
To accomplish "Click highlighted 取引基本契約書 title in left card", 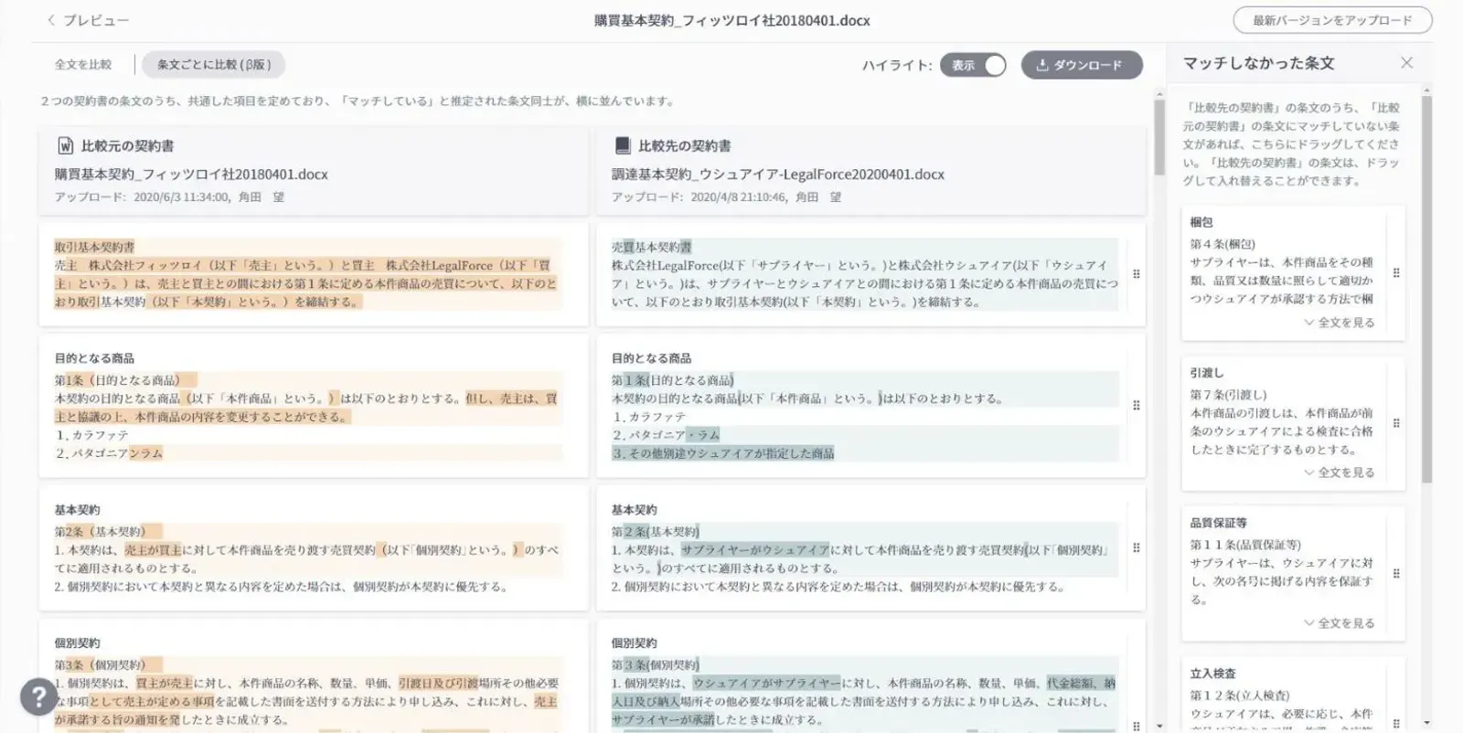I will click(94, 247).
